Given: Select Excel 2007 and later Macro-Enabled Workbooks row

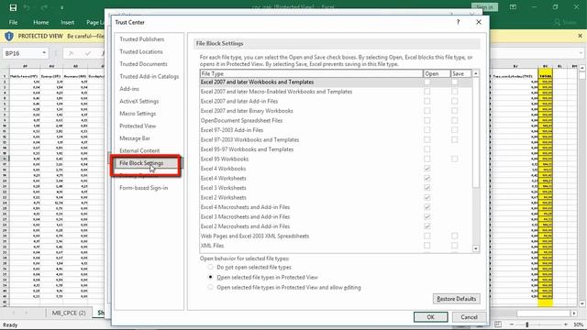Looking at the screenshot, I should coord(336,92).
